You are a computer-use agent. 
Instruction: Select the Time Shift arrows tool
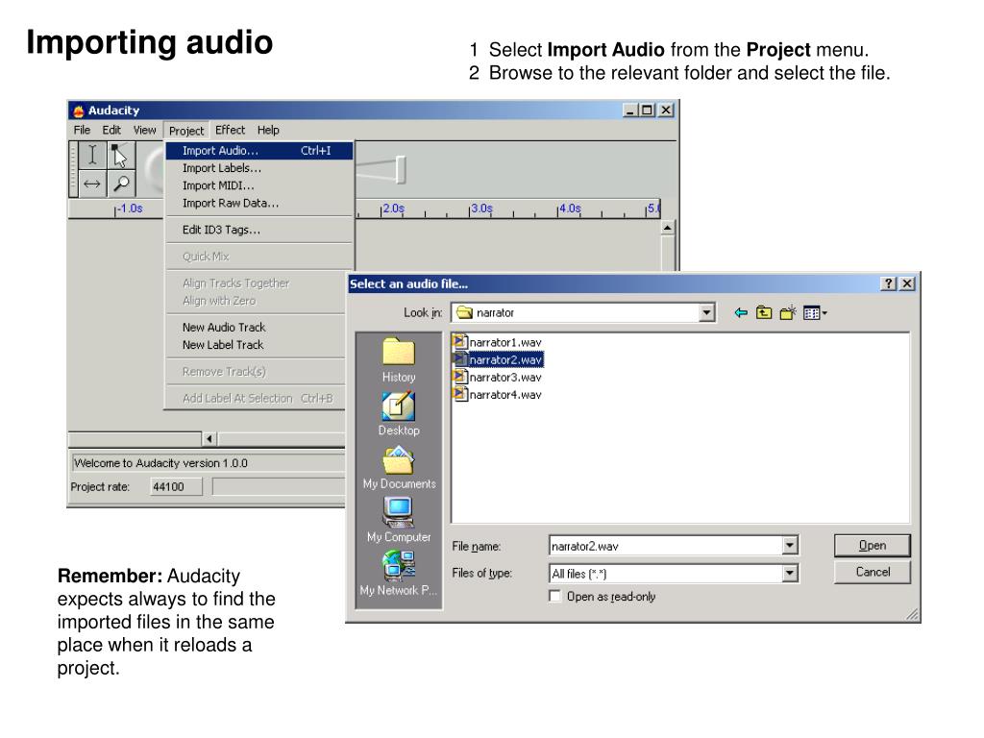(x=92, y=184)
